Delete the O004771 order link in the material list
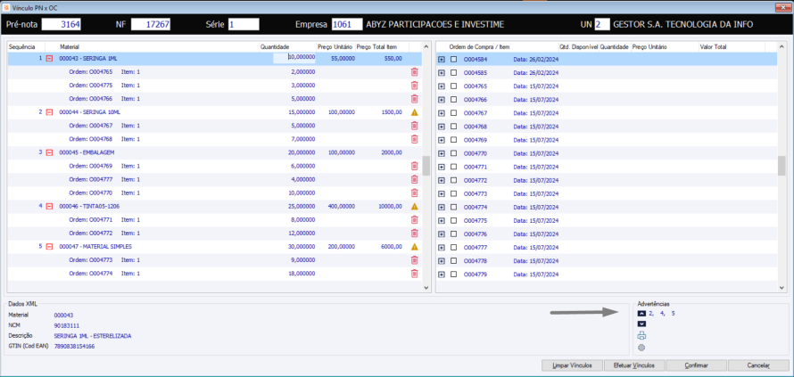This screenshot has height=377, width=794. coord(414,219)
